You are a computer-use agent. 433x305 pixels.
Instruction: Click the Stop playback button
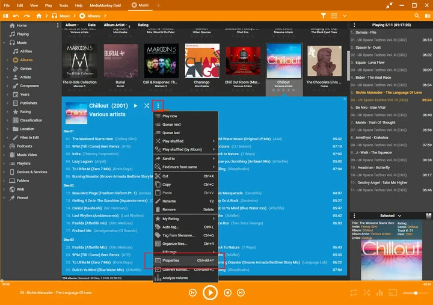(x=227, y=292)
